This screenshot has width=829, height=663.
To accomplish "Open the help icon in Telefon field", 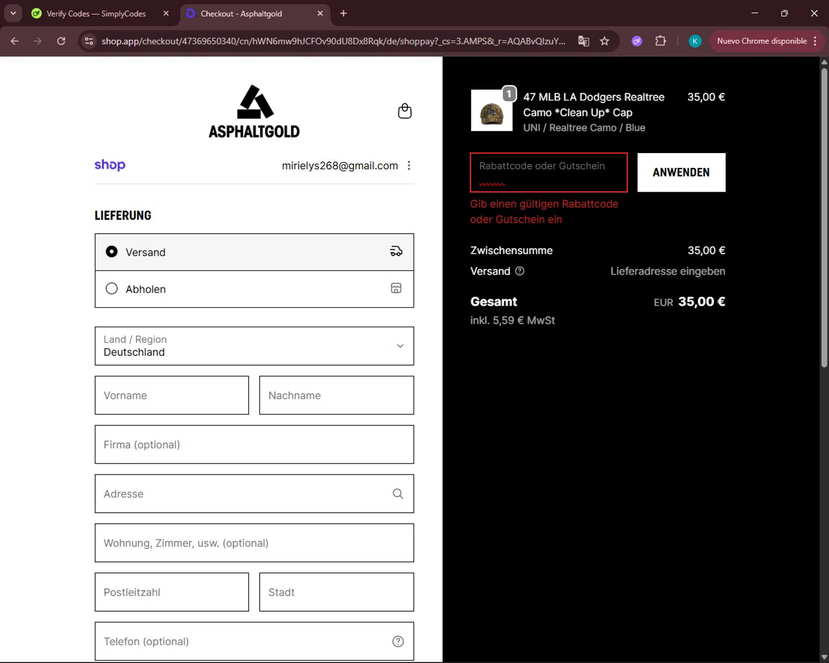I will 398,641.
